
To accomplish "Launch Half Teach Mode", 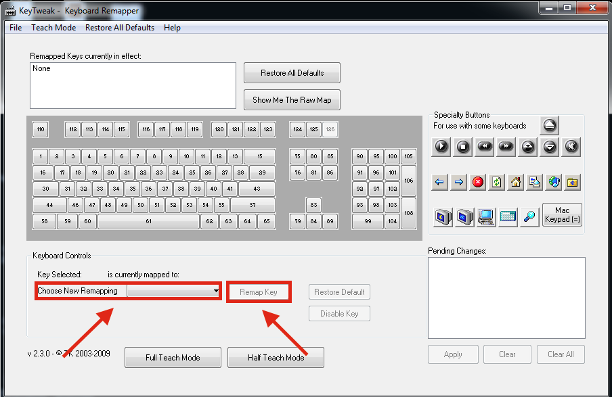I will [276, 358].
